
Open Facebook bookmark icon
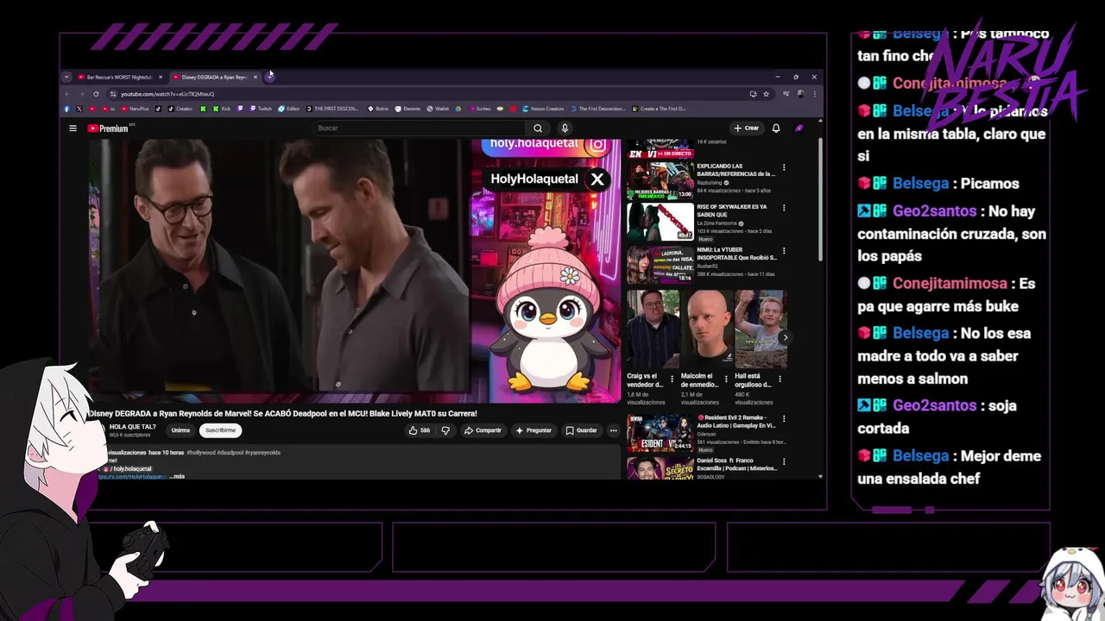[x=66, y=109]
